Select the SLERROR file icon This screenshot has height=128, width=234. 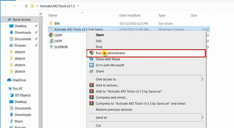click(x=51, y=47)
